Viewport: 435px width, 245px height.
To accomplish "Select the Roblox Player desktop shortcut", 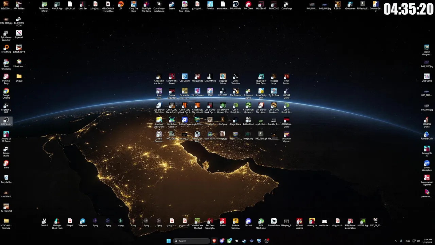I will click(185, 121).
